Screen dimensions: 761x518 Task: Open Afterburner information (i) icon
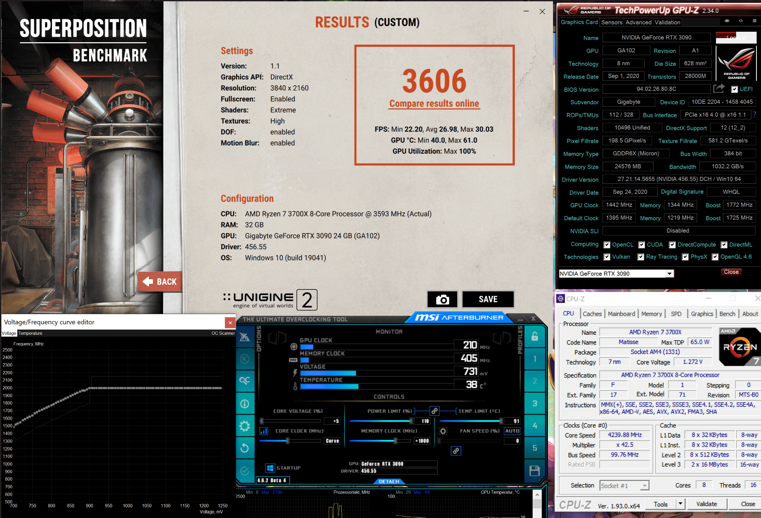pos(244,404)
